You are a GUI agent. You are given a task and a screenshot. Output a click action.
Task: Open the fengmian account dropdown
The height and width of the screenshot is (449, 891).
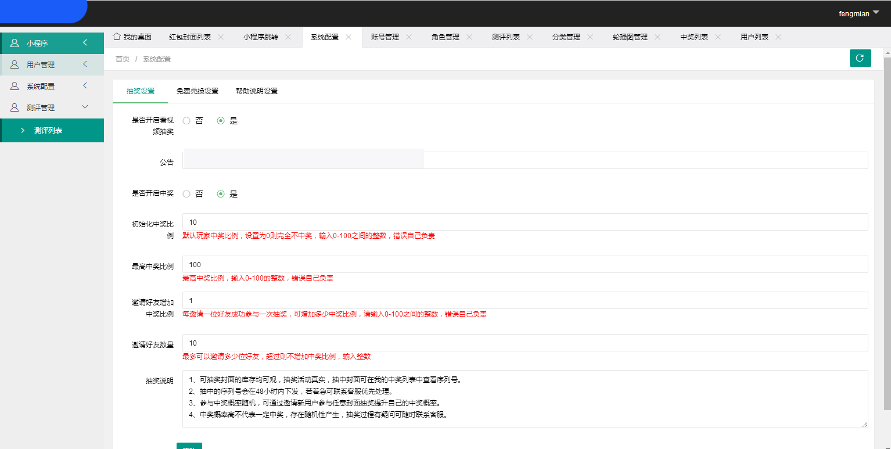[x=859, y=13]
